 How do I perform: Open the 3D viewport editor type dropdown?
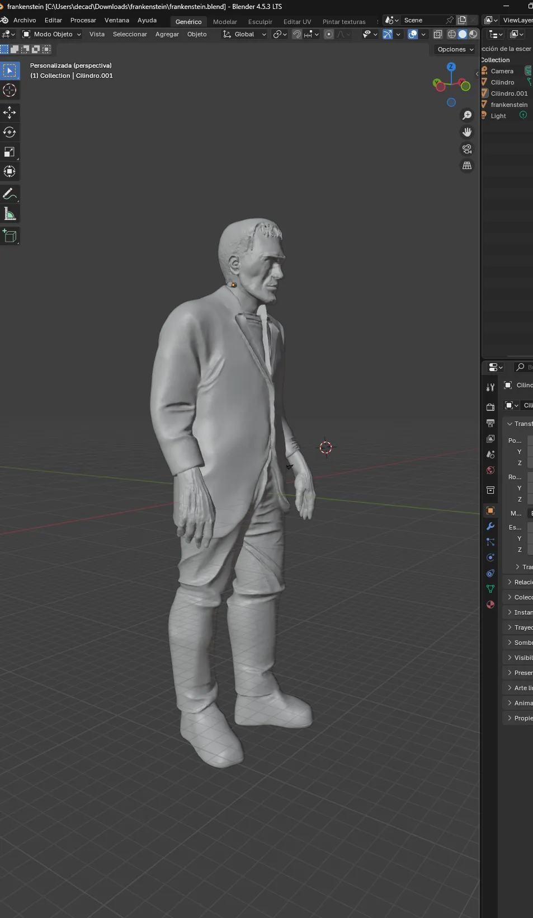click(8, 34)
